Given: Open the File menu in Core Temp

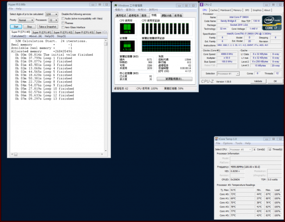Looking at the screenshot, I should coord(218,144).
